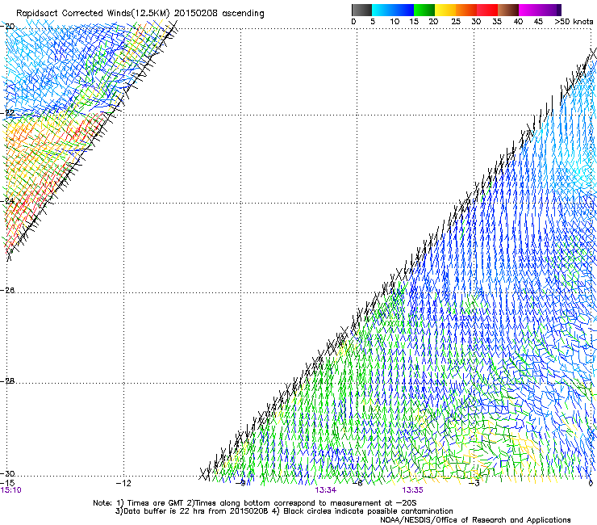Viewport: 597px width, 525px height.
Task: Click the -15 longitude axis label
Action: 7,483
